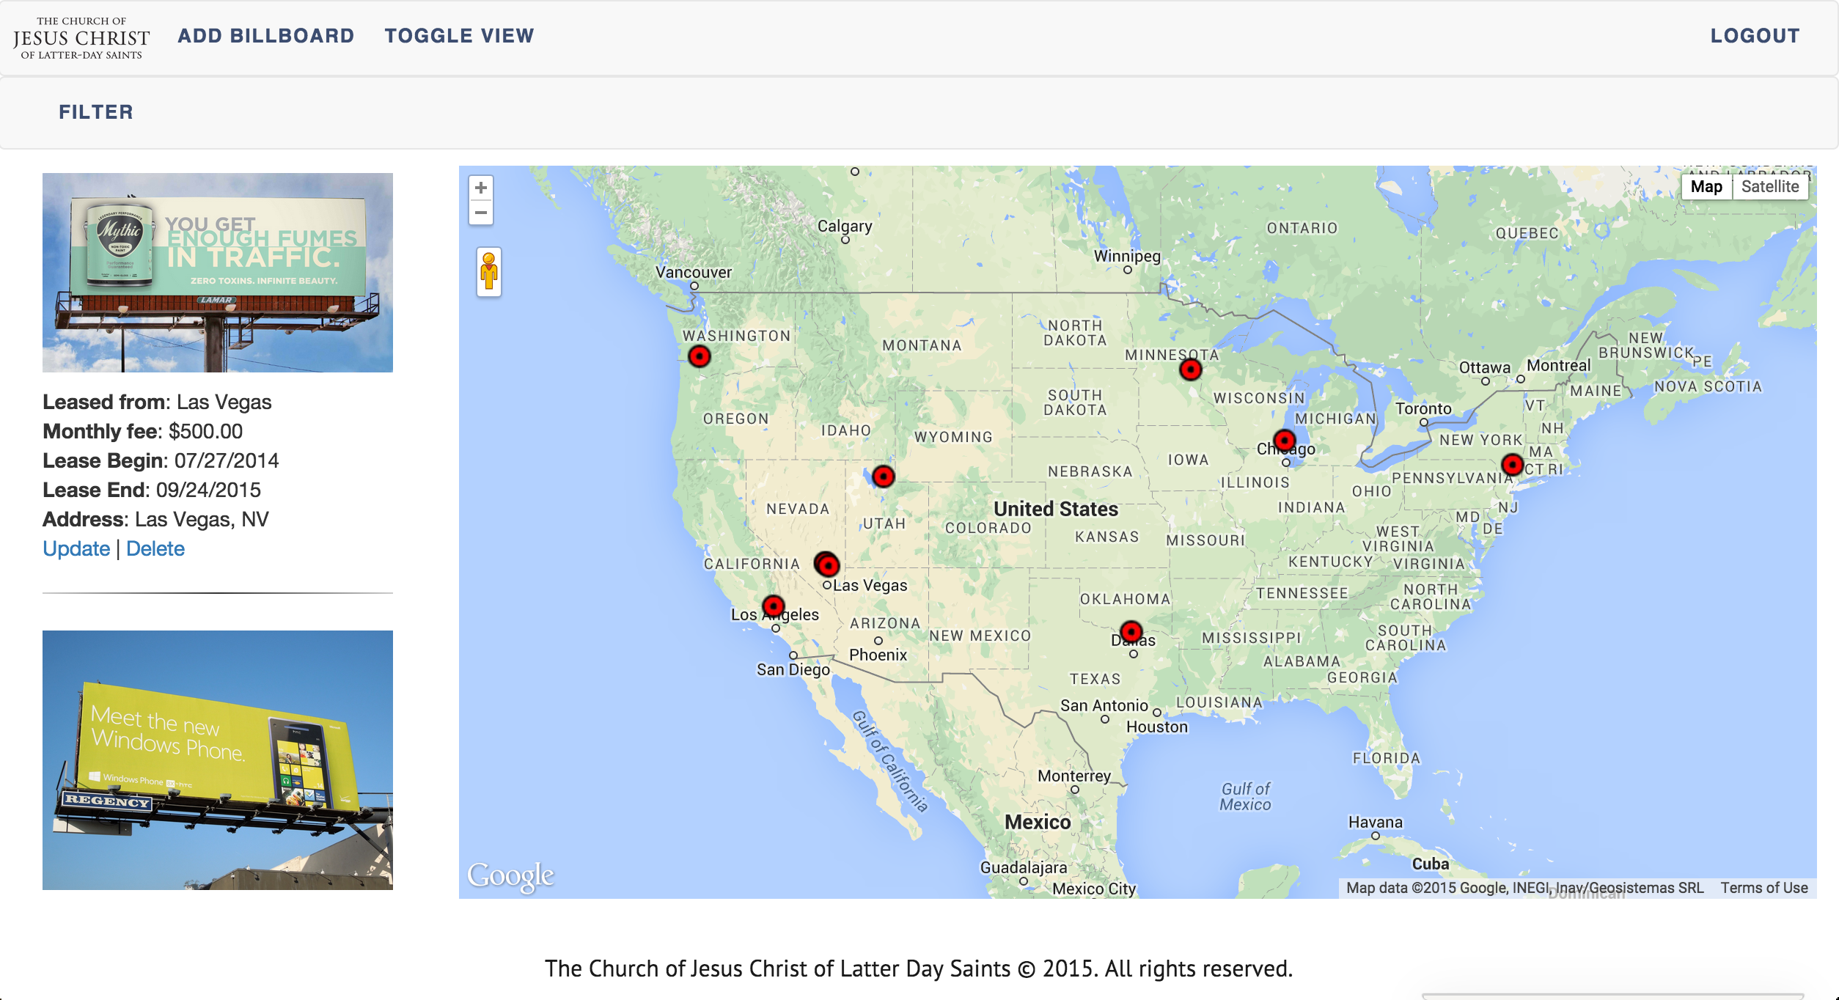Open the Add Billboard page
1839x1000 pixels.
tap(265, 36)
